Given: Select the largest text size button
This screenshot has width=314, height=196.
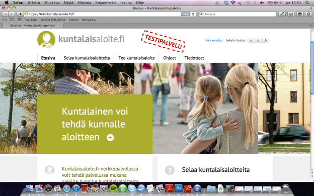Looking at the screenshot, I should 265,40.
